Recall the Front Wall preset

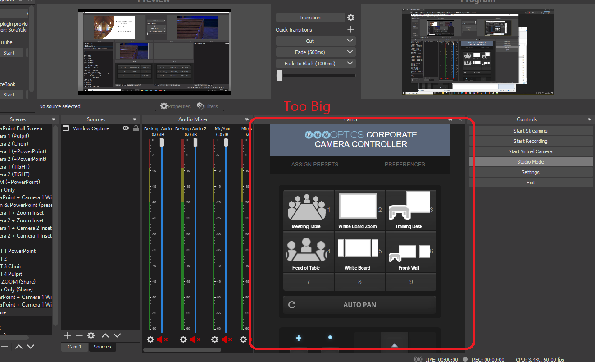click(x=411, y=252)
